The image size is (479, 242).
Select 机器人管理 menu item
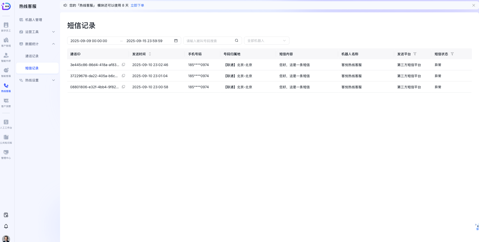pyautogui.click(x=34, y=20)
